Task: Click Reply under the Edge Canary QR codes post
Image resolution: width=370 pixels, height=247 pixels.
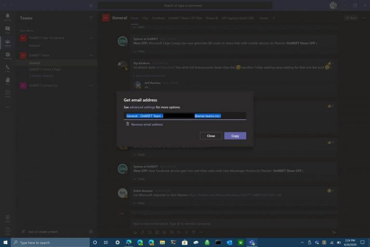Action: tap(139, 51)
